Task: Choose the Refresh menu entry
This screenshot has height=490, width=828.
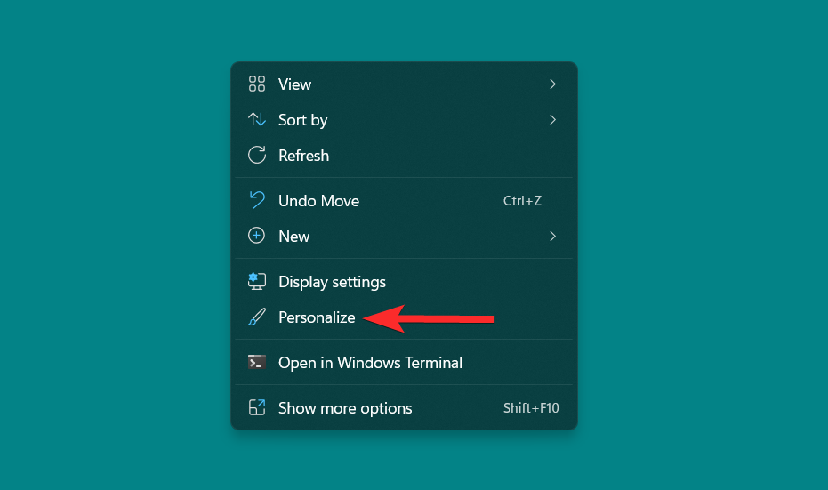Action: [303, 156]
